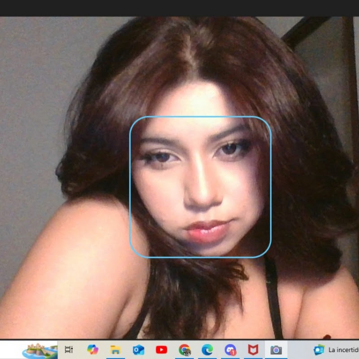Open the news widget icon in taskbar
The height and width of the screenshot is (359, 359).
[319, 350]
